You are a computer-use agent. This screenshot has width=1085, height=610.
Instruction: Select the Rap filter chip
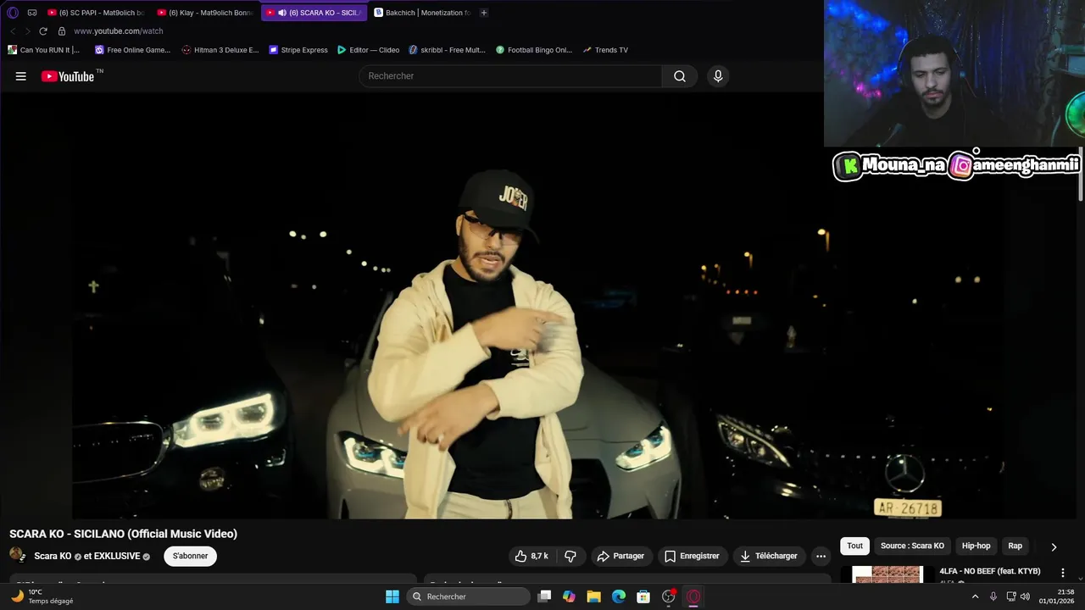coord(1015,546)
